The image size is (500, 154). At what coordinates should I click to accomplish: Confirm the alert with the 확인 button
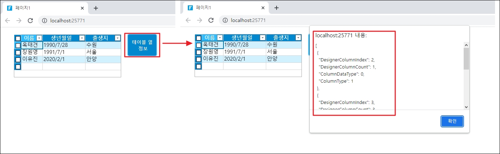(x=452, y=121)
